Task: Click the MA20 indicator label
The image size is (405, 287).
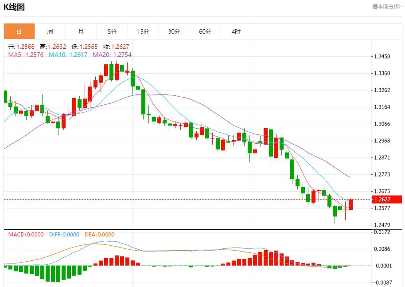Action: pos(112,55)
